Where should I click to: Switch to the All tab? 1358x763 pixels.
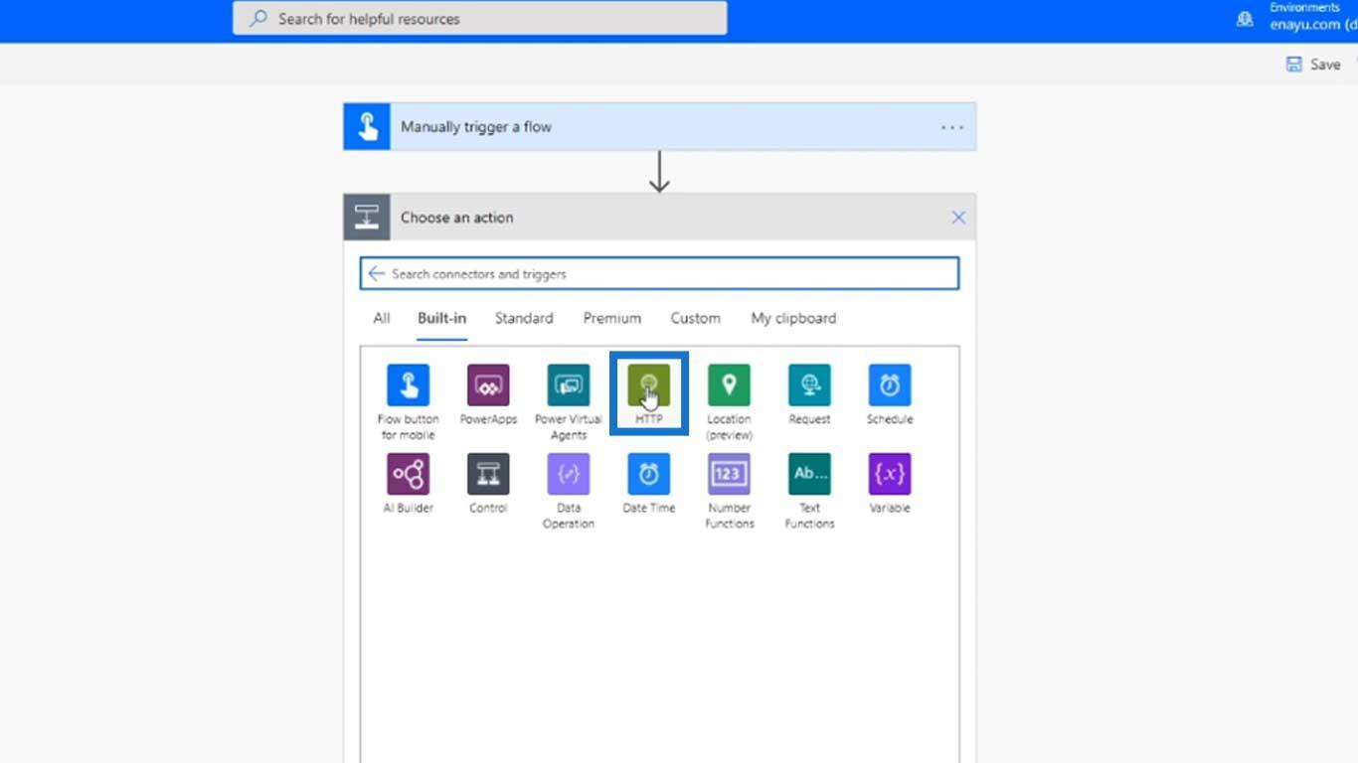381,318
